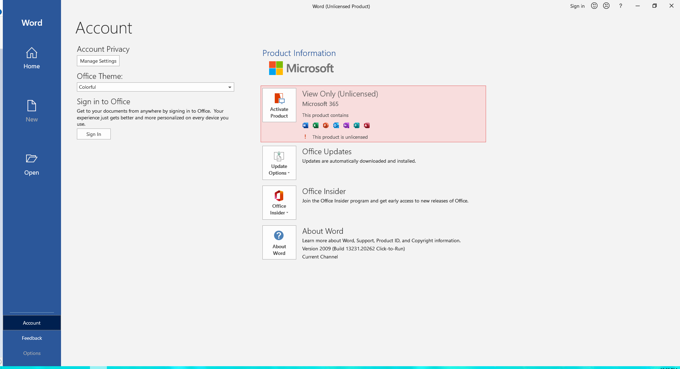Click the OneNote icon in the product list
Viewport: 680px width, 369px height.
point(346,125)
